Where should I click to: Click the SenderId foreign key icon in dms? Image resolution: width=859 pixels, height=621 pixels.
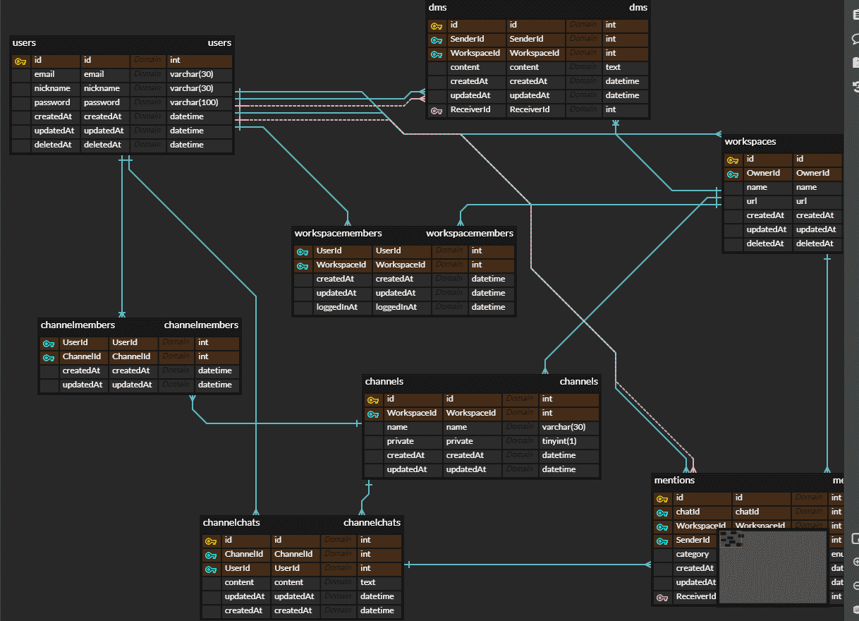(437, 40)
